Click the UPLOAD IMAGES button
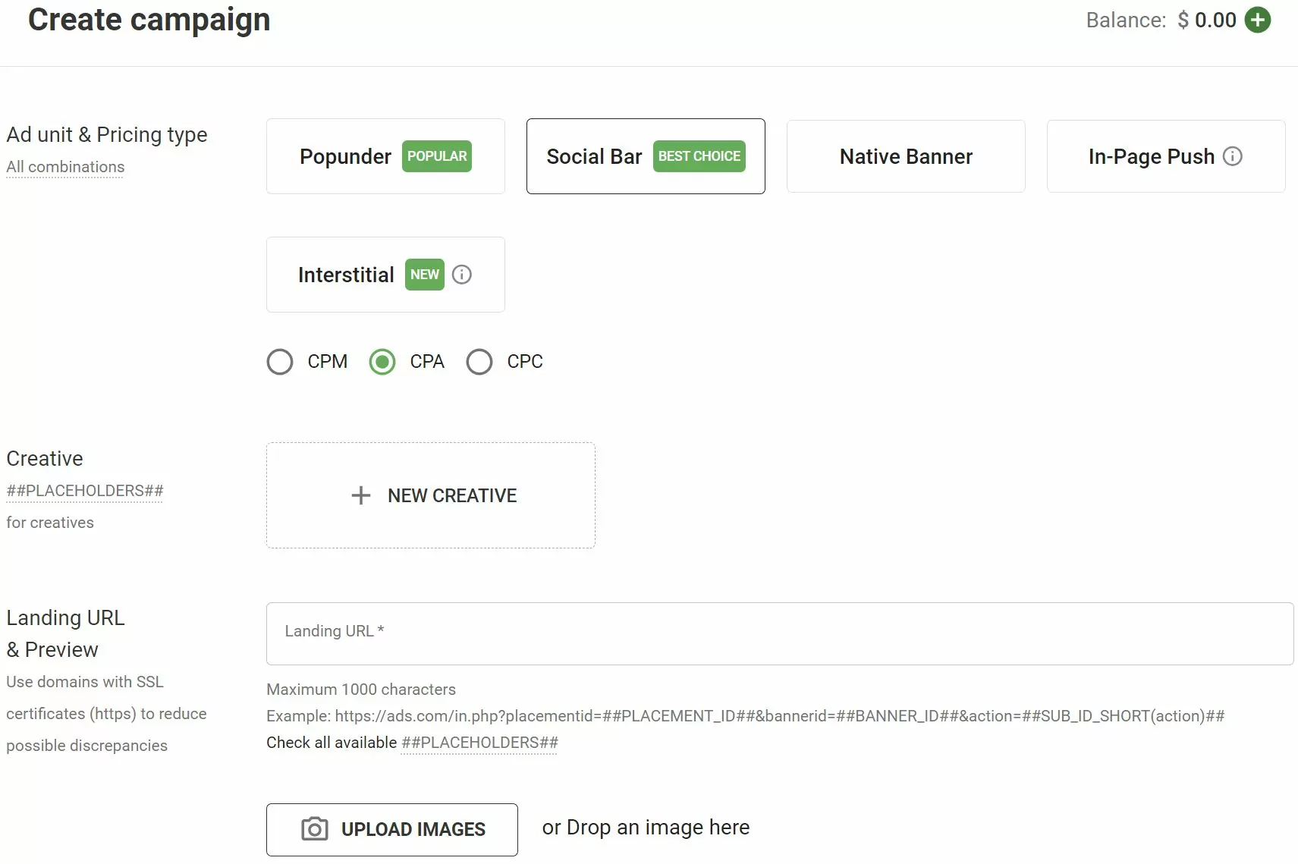 391,829
